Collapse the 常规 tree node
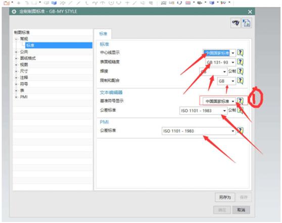The width and height of the screenshot is (282, 223). [x=16, y=39]
